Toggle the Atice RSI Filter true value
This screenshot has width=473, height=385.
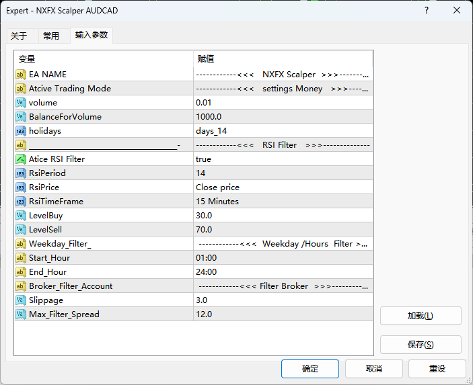pos(283,159)
